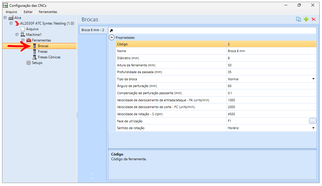Click the Alca factory icon in tree
The image size is (322, 186).
coord(11,18)
